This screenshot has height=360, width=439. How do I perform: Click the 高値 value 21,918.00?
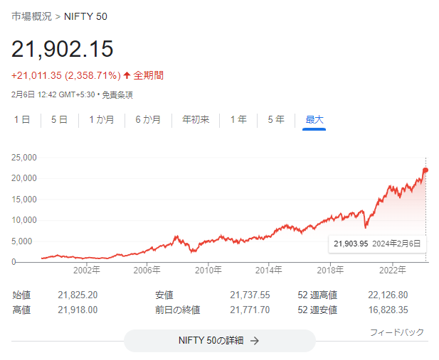(78, 310)
